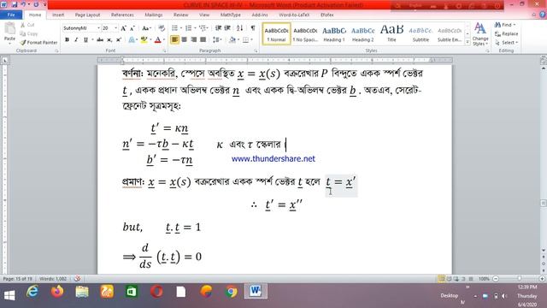
Task: Open the Opera browser from the taskbar
Action: (156, 291)
